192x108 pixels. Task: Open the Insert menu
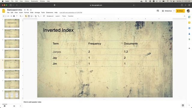coord(21,13)
